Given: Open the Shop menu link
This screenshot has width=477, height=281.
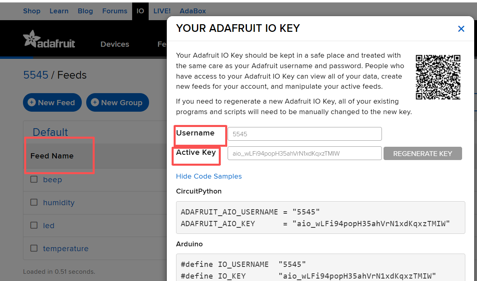Looking at the screenshot, I should pyautogui.click(x=32, y=11).
